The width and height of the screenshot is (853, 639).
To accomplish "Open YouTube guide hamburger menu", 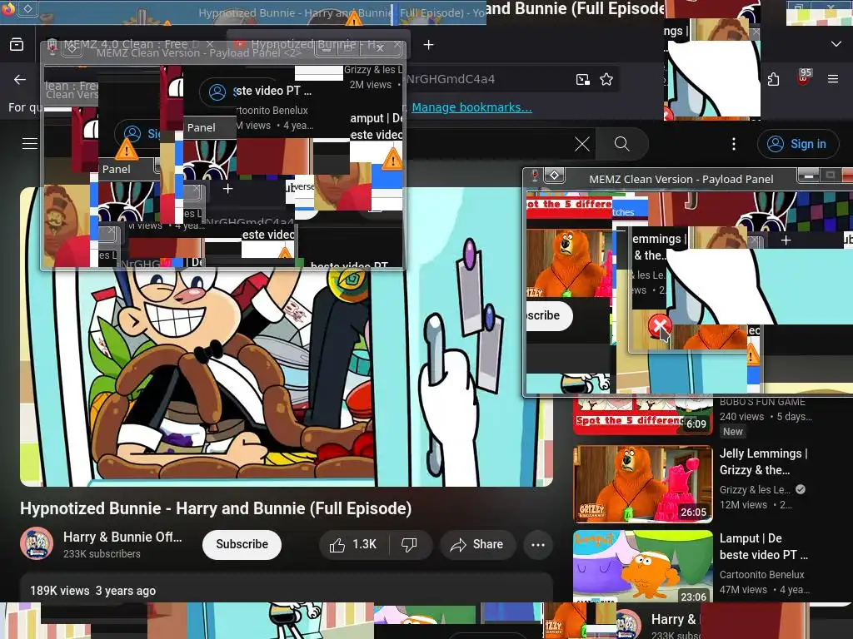I will pos(30,143).
